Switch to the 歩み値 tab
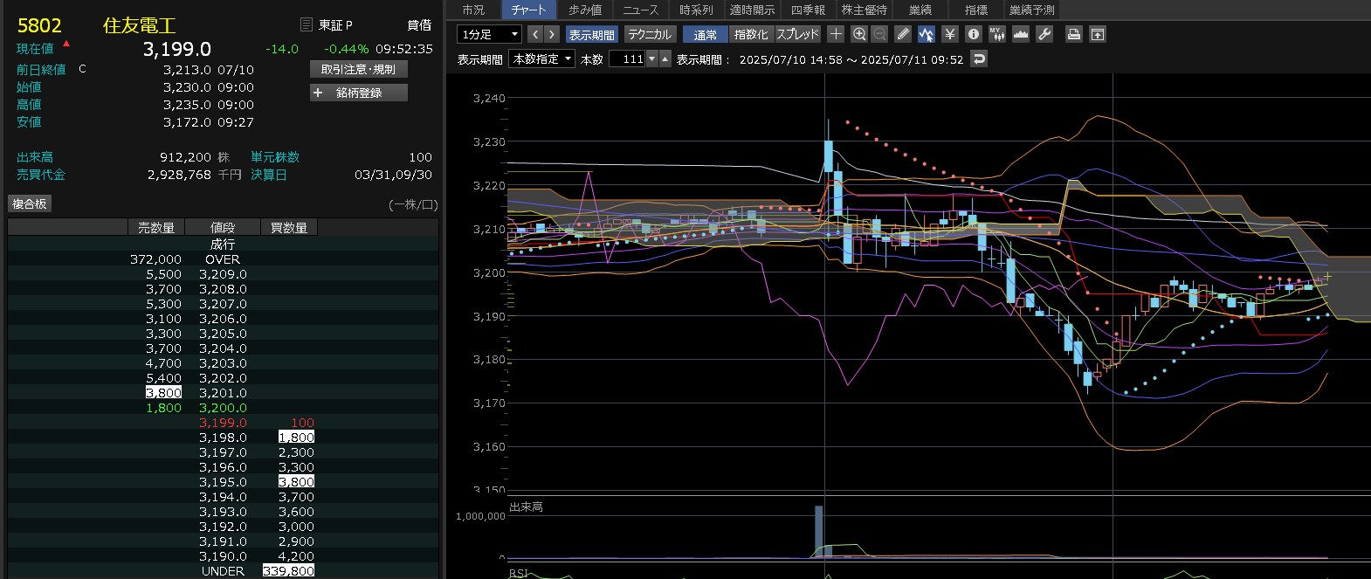This screenshot has width=1371, height=579. [585, 10]
